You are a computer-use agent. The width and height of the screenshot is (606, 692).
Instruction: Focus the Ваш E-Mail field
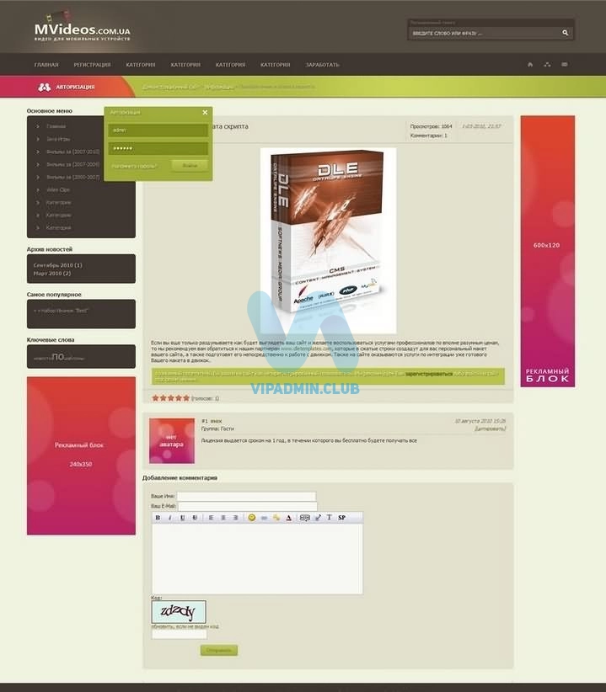point(247,506)
